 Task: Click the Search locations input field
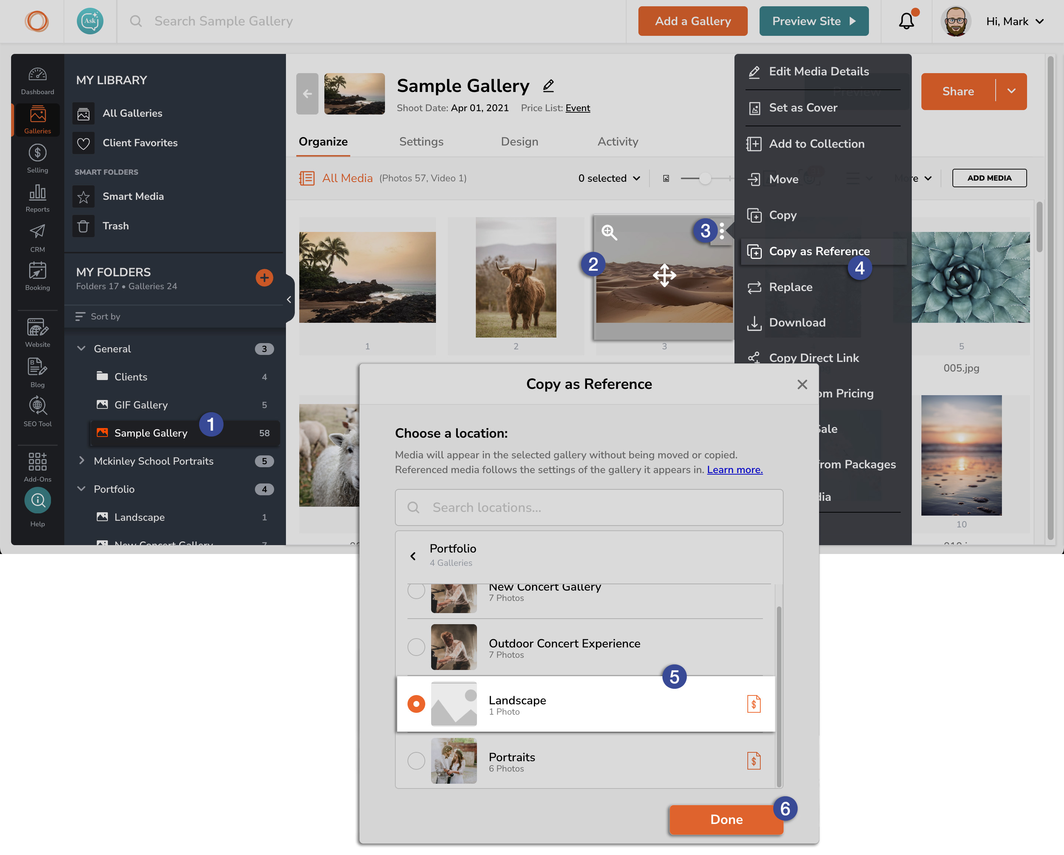[589, 508]
